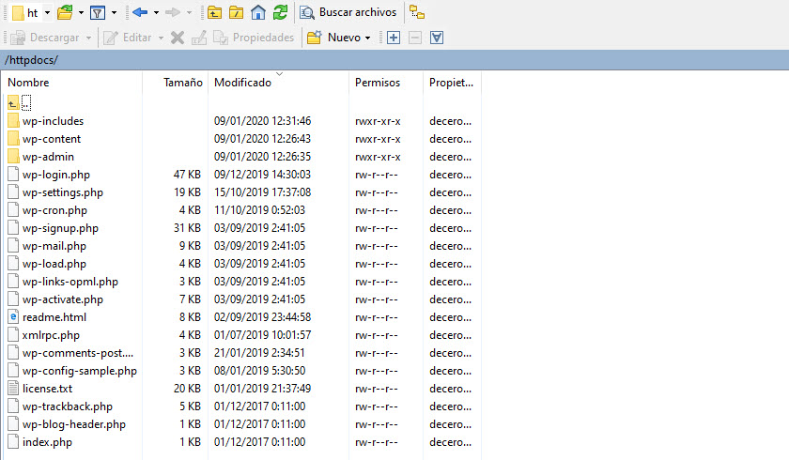The height and width of the screenshot is (460, 789).
Task: Select wp-settings.php file
Action: [62, 192]
